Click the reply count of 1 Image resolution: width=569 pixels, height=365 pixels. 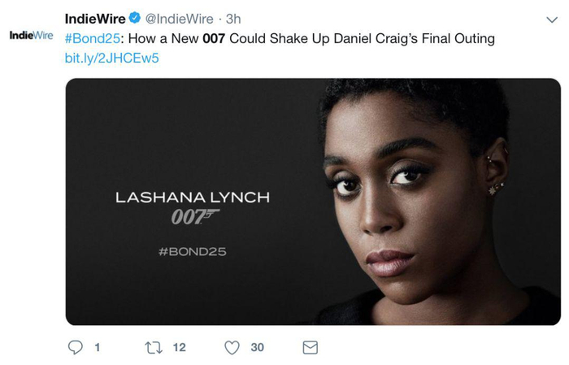[x=98, y=347]
